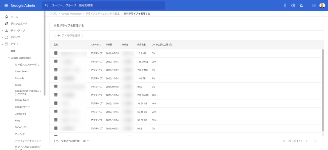
Task: Sort by the 作成日 column header
Action: (x=109, y=45)
